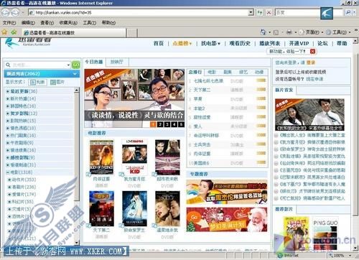Click the 观看历史 navigation link
The height and width of the screenshot is (260, 359).
[x=240, y=43]
